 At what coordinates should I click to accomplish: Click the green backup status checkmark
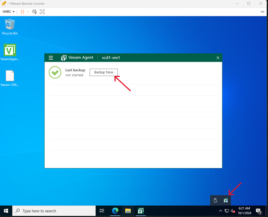pyautogui.click(x=55, y=72)
